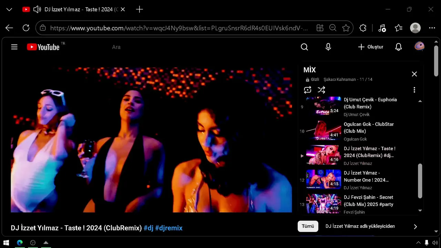
Task: Open the system volume control
Action: [435, 242]
